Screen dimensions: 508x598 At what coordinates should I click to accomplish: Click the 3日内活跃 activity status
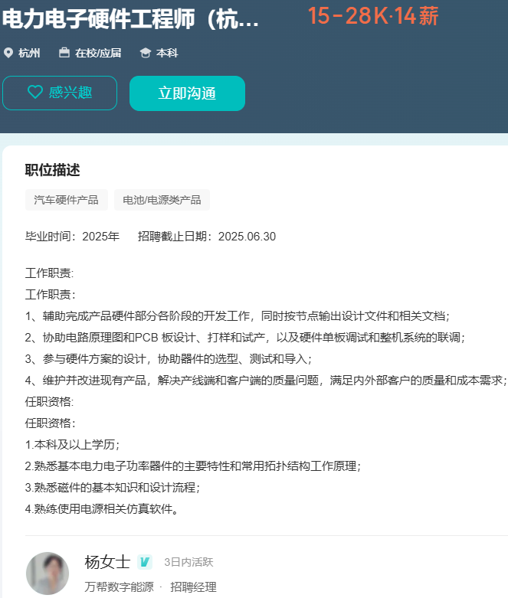(188, 562)
